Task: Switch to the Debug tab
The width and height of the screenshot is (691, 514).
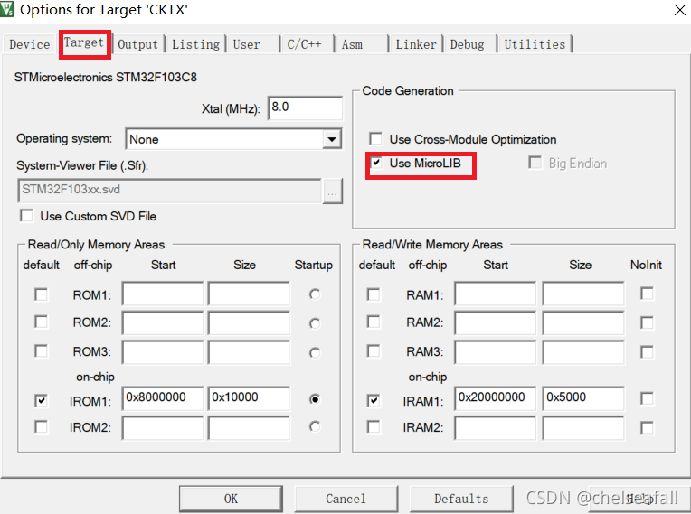Action: (x=467, y=44)
